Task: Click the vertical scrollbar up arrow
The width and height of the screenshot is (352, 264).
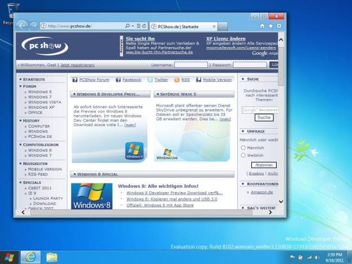Action: pyautogui.click(x=281, y=39)
